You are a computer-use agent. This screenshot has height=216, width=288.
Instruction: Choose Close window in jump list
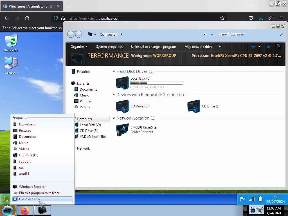[42, 199]
